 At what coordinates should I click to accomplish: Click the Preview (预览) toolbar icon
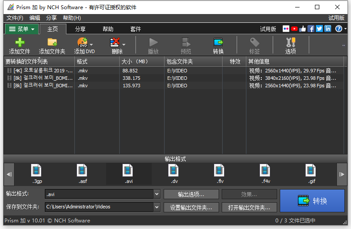coord(186,42)
